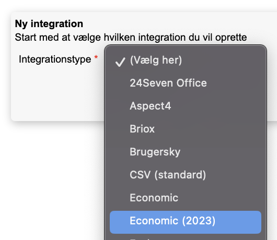
Task: Click the checkmark icon beside "(Vælg her)"
Action: pos(120,62)
